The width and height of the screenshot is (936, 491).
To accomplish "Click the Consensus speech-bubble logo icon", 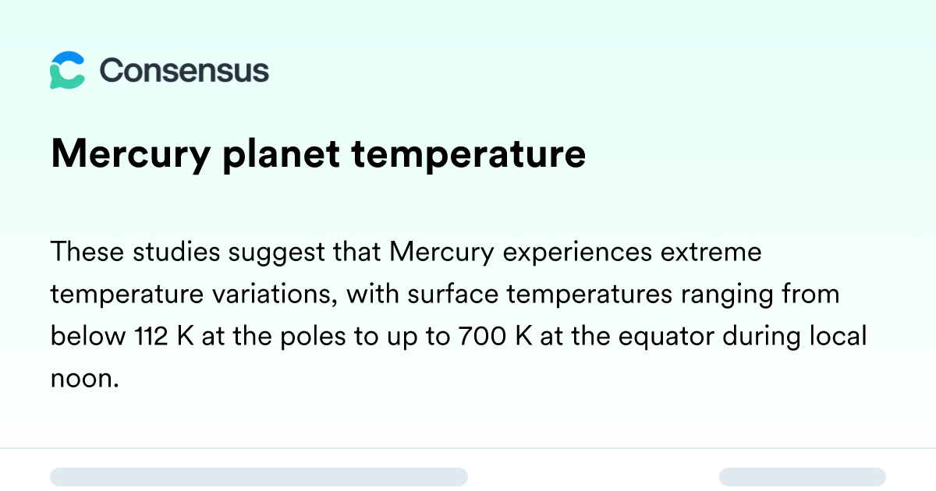I will click(x=67, y=71).
